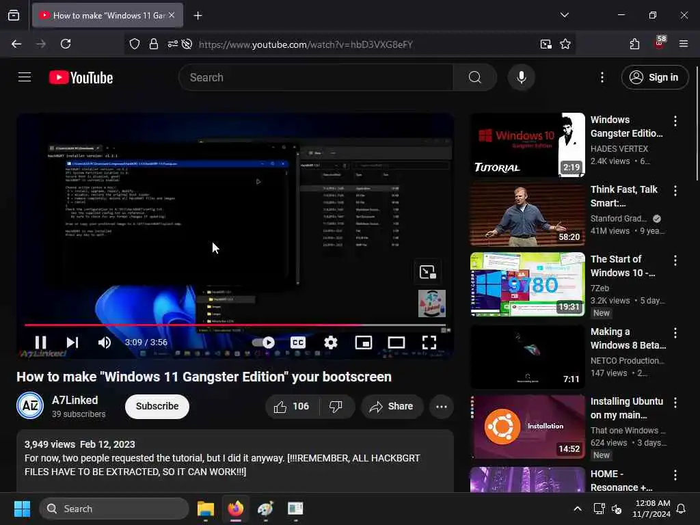Open Making a Windows 8 Beta video title
Image resolution: width=700 pixels, height=525 pixels.
[628, 338]
